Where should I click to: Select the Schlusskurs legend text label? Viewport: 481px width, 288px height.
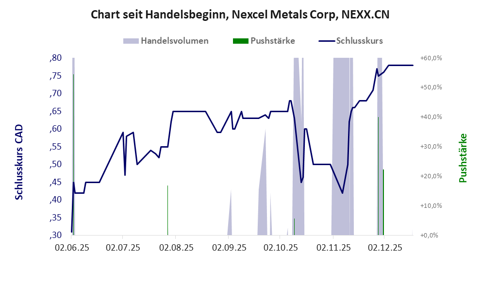(x=360, y=41)
